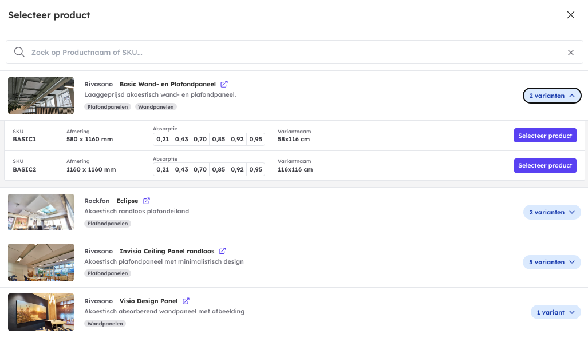Click the Visio Design Panel thumbnail image
Image resolution: width=588 pixels, height=342 pixels.
41,312
